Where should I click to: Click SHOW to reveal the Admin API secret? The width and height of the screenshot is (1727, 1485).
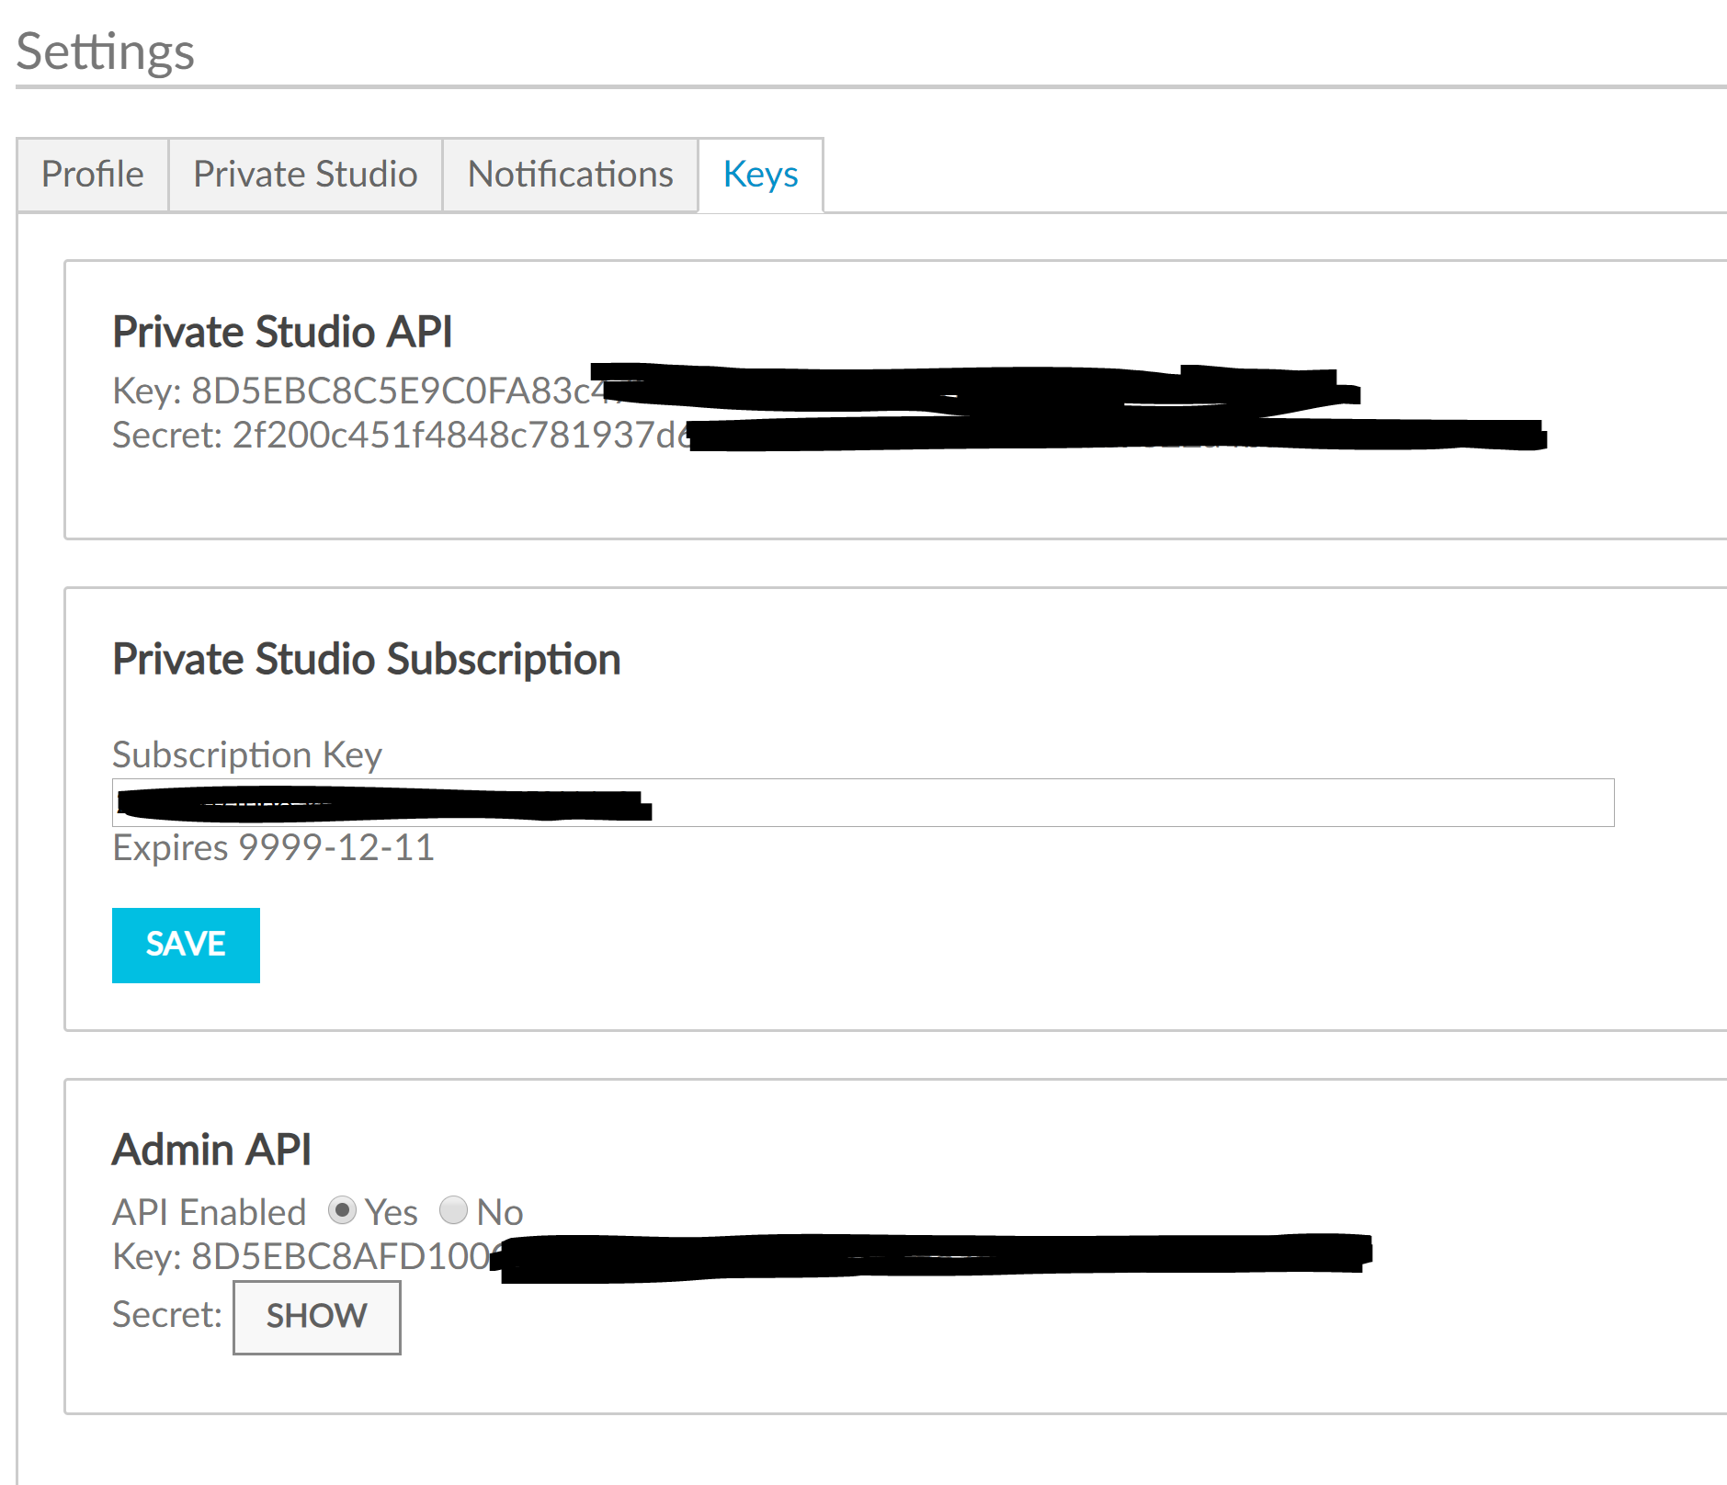pyautogui.click(x=316, y=1316)
